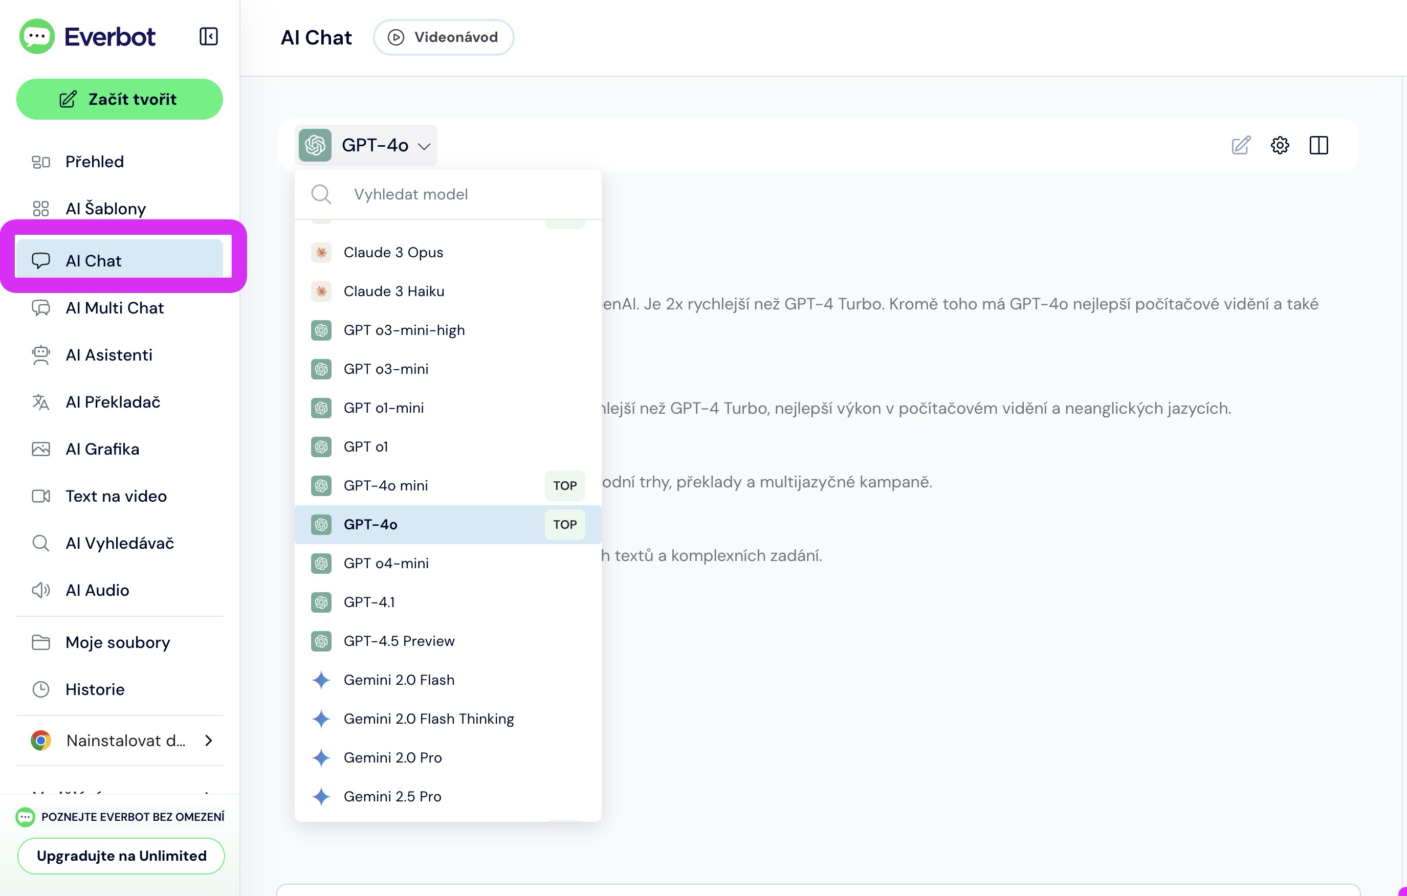Click the play icon in Videonávod
1407x896 pixels.
[395, 37]
